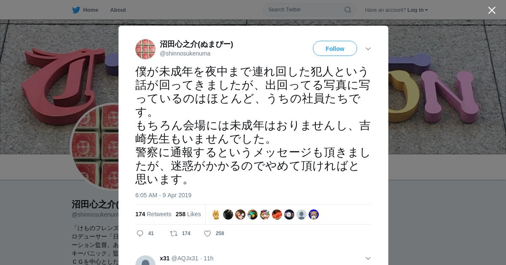Click the search magnifier icon
This screenshot has width=506, height=265.
[348, 10]
